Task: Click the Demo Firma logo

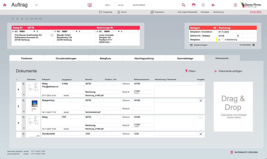Action: pos(251,5)
